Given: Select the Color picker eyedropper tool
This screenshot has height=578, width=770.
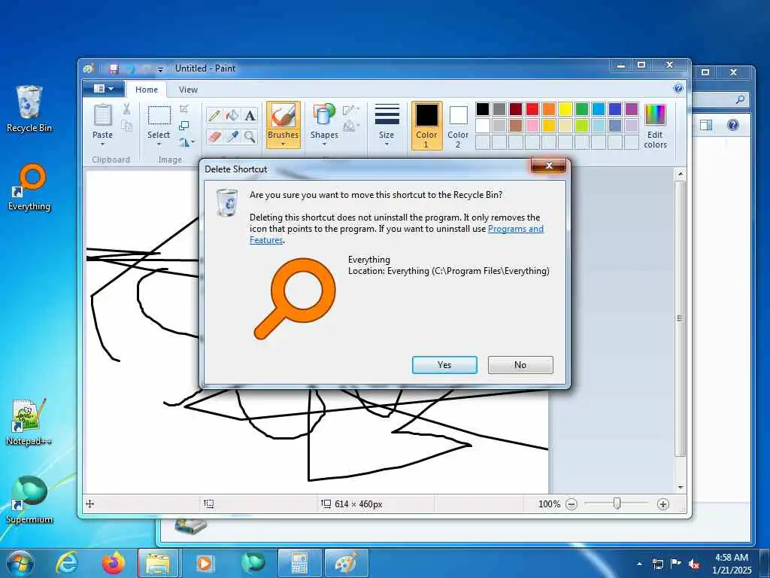Looking at the screenshot, I should tap(232, 136).
